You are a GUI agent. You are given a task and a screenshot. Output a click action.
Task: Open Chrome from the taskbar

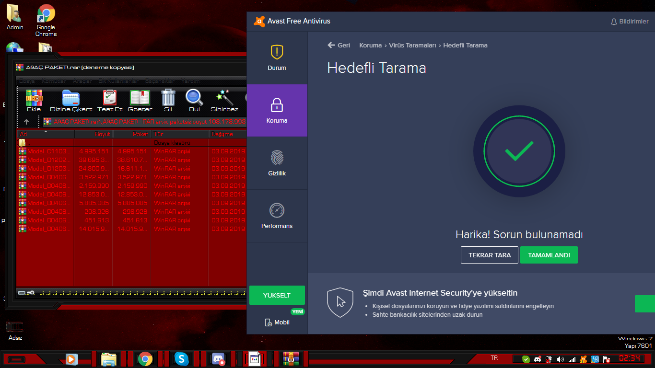145,359
